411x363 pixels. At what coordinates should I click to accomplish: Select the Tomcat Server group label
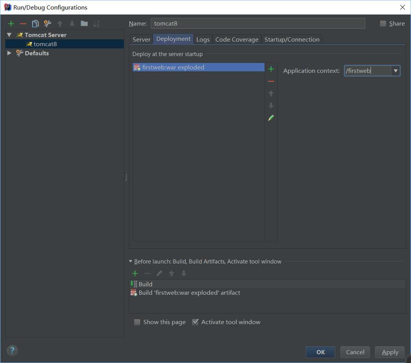tap(45, 35)
